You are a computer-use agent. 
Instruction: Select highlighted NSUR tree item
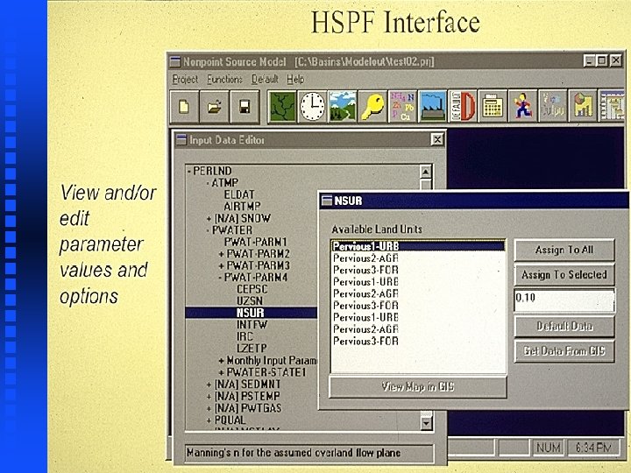coord(251,313)
